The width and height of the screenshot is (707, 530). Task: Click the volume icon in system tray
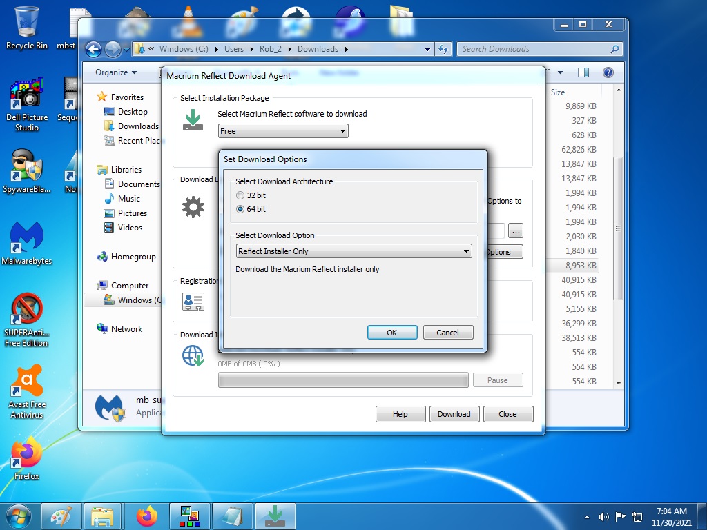tap(603, 517)
